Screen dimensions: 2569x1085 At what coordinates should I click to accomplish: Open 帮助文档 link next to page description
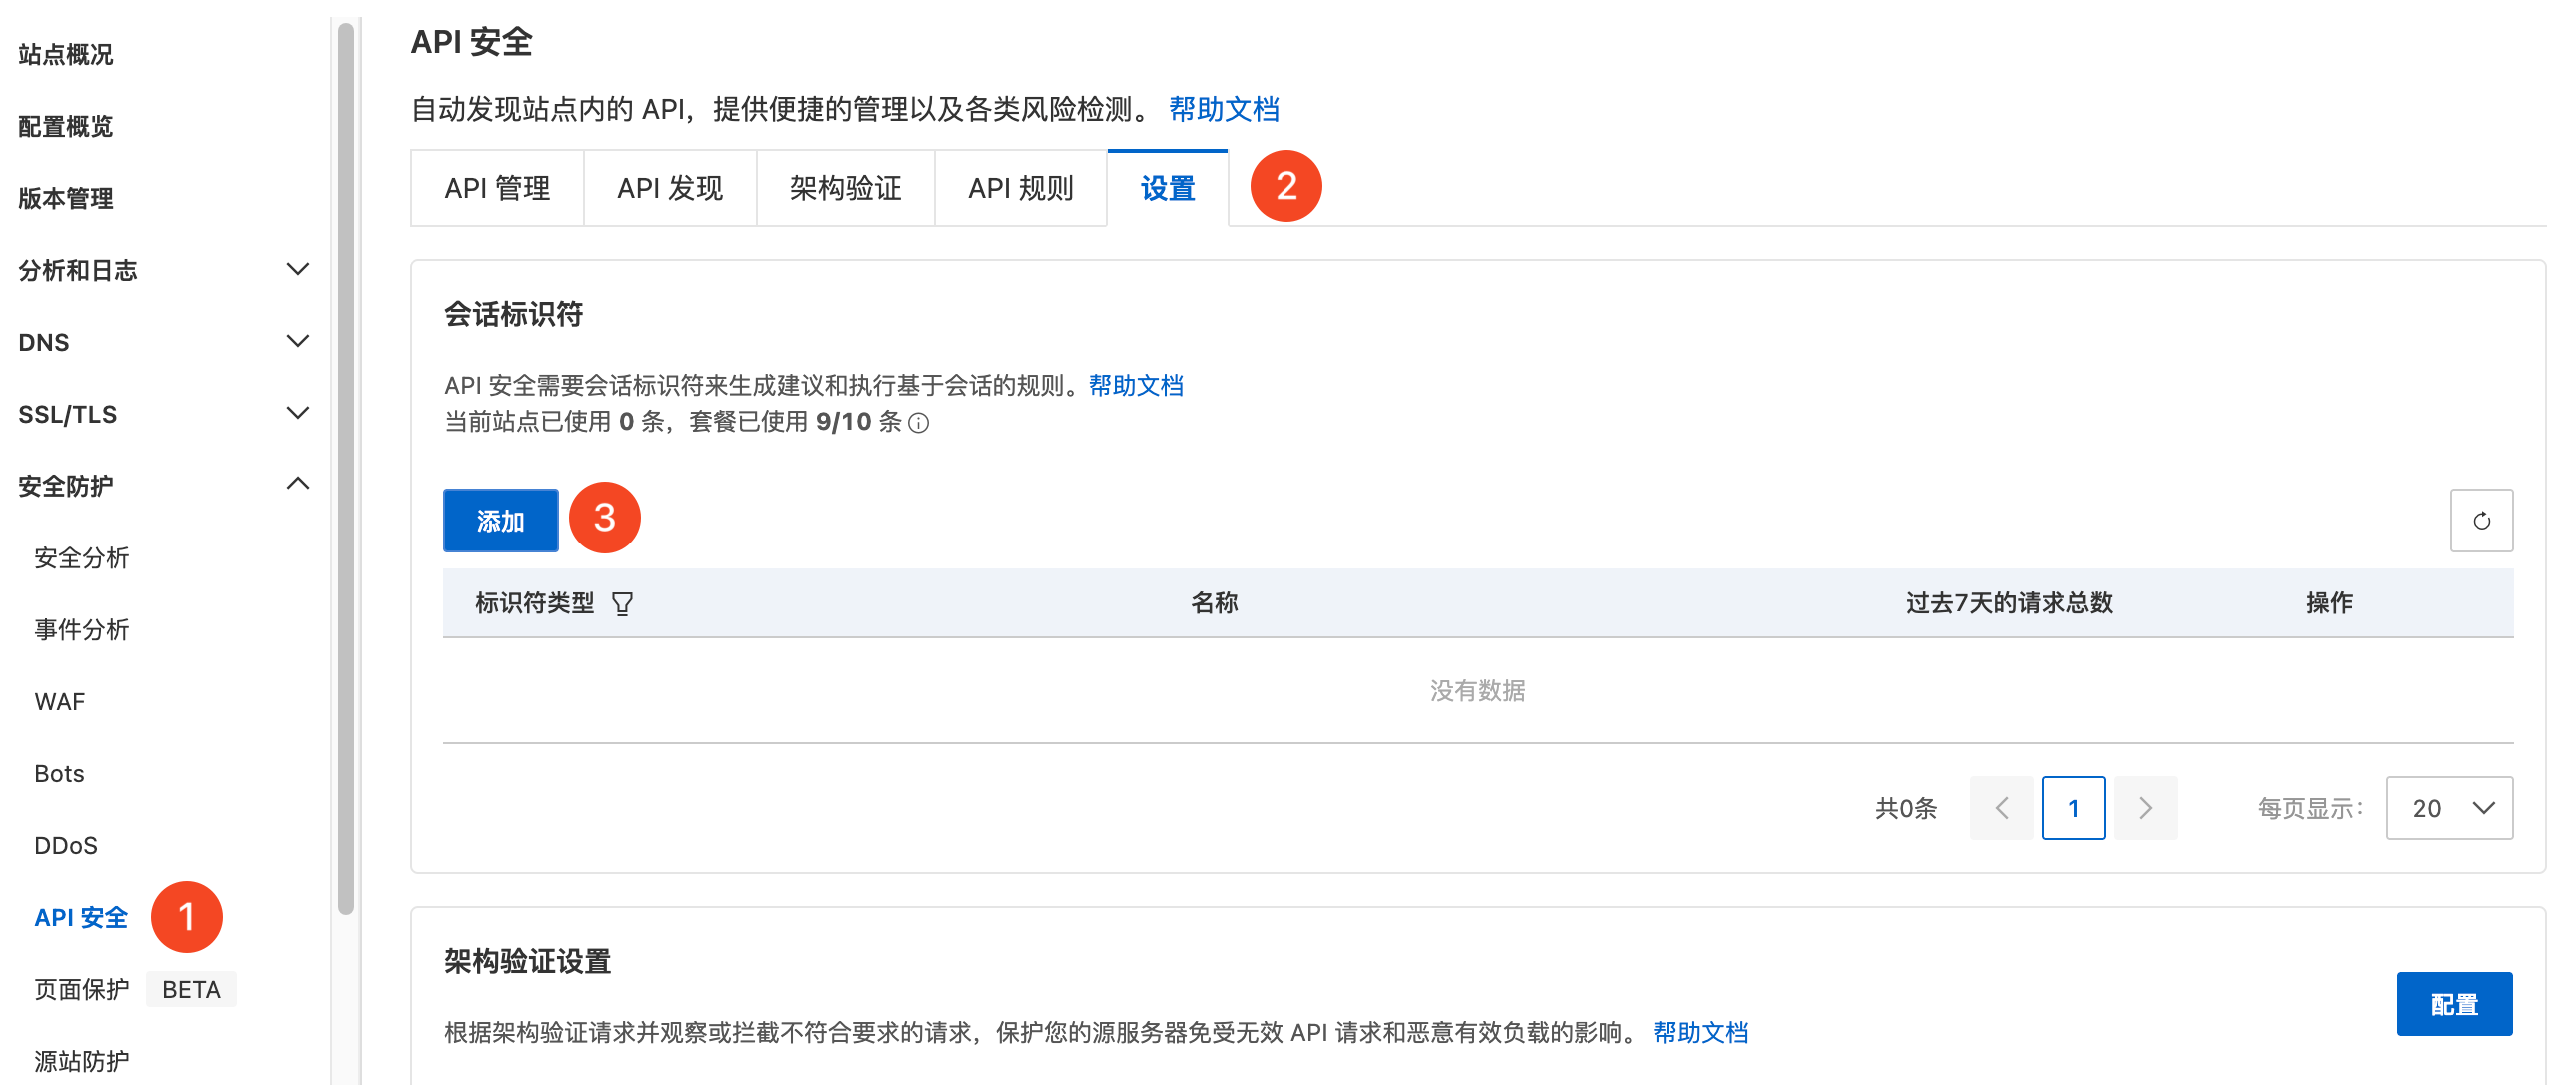pyautogui.click(x=1224, y=109)
